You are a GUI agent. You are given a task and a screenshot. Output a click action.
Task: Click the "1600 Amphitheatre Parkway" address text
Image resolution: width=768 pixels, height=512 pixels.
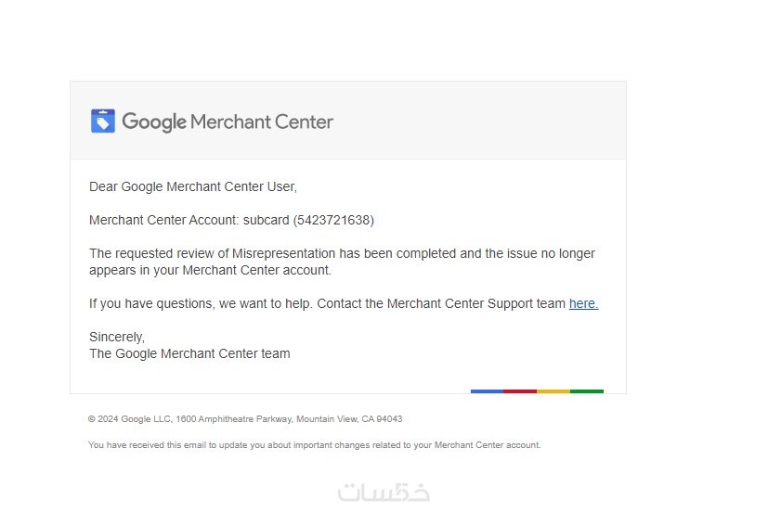tap(234, 419)
